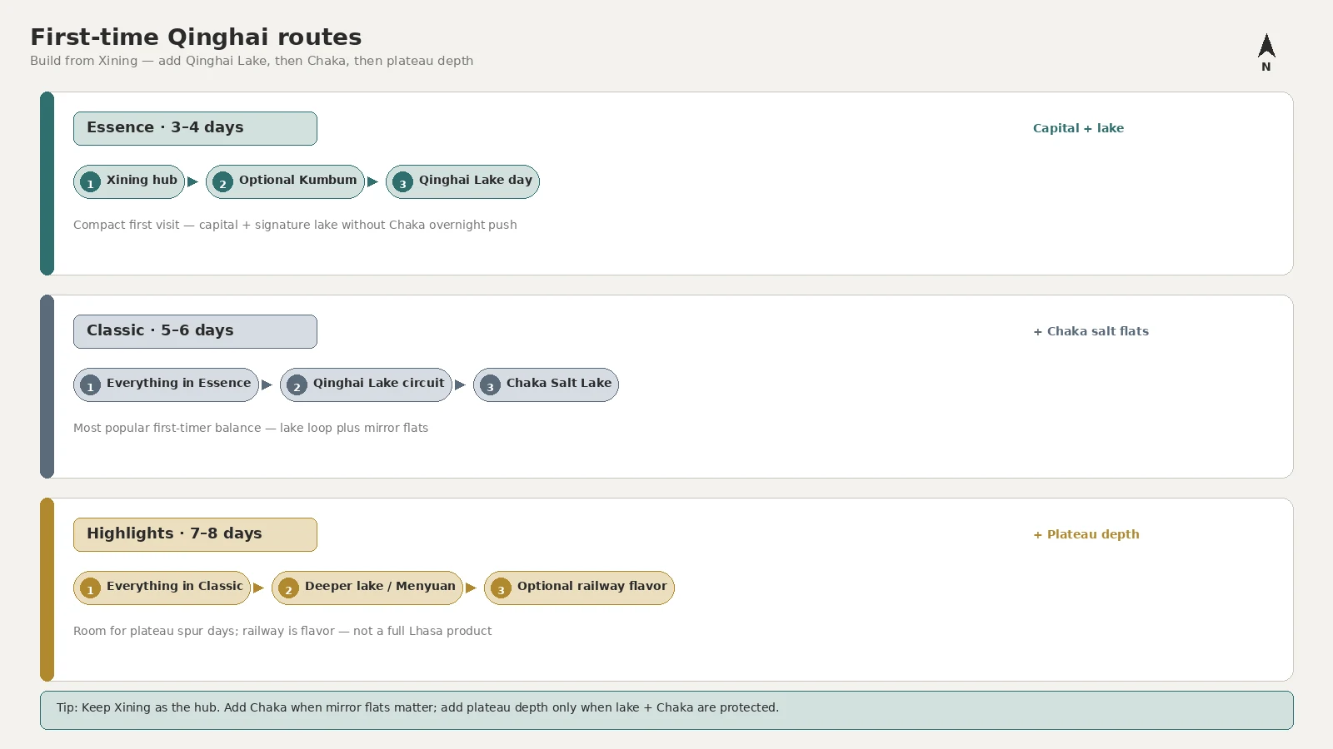Viewport: 1333px width, 749px height.
Task: Click the arrow after Everything in Classic
Action: 258,588
